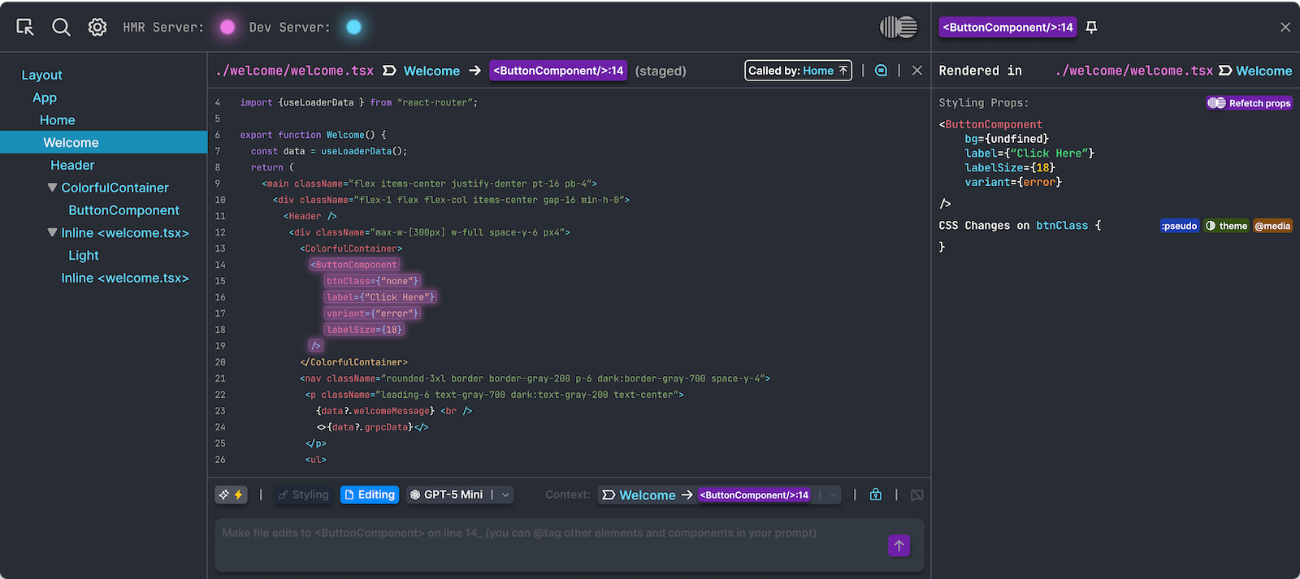This screenshot has width=1300, height=579.
Task: Open settings via the gear icon
Action: click(97, 27)
